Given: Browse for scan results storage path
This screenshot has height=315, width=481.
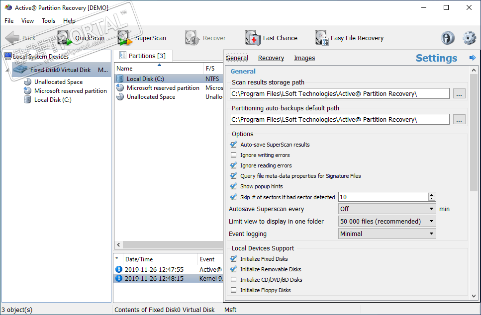Looking at the screenshot, I should click(x=459, y=94).
